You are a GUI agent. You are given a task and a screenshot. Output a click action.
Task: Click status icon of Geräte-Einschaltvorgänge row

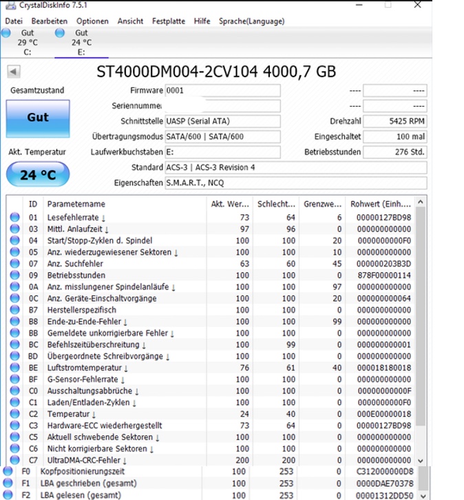tap(14, 298)
